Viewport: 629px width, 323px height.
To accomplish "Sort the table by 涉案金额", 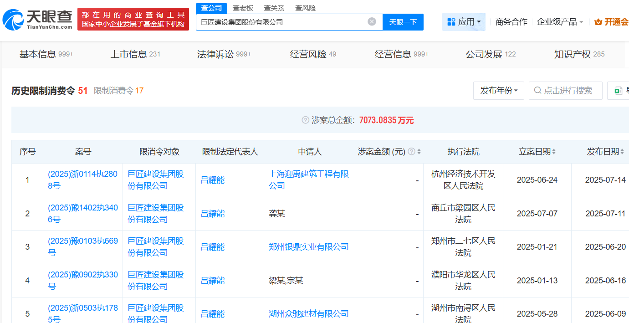I will coord(419,152).
